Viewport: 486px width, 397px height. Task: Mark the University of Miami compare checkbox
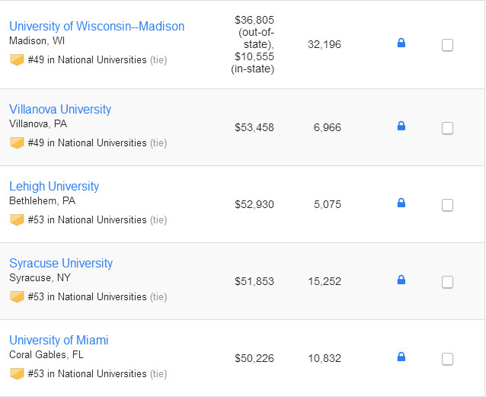[x=447, y=359]
